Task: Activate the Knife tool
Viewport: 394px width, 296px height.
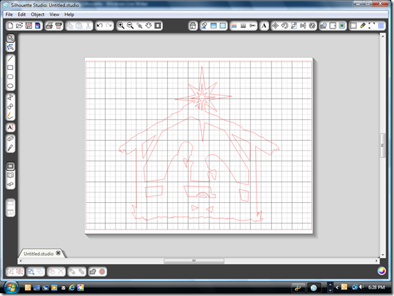Action: click(x=10, y=148)
